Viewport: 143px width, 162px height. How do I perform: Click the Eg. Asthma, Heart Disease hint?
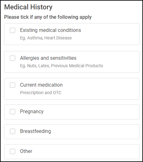tap(46, 38)
